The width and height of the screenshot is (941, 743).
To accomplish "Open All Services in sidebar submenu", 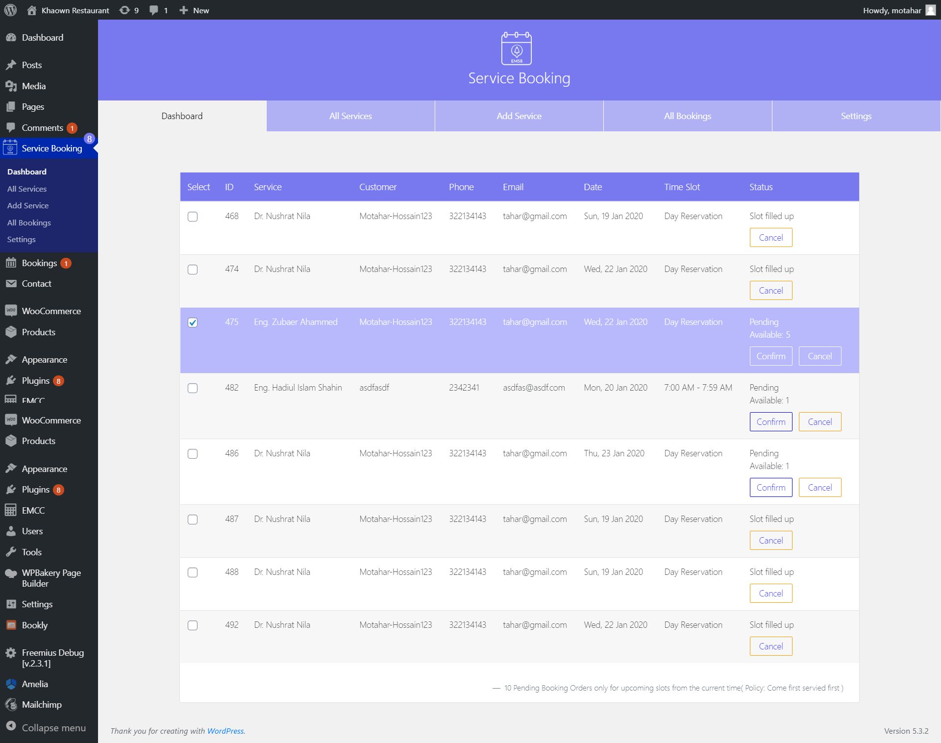I will coord(27,189).
